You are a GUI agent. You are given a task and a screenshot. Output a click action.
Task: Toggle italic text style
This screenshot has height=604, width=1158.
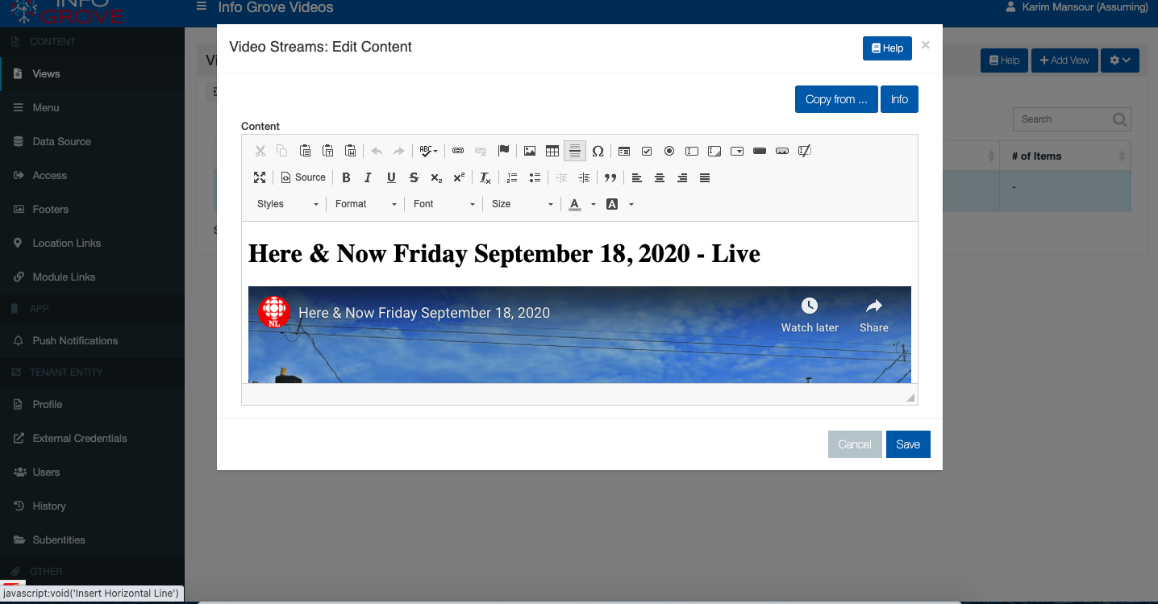pyautogui.click(x=369, y=177)
